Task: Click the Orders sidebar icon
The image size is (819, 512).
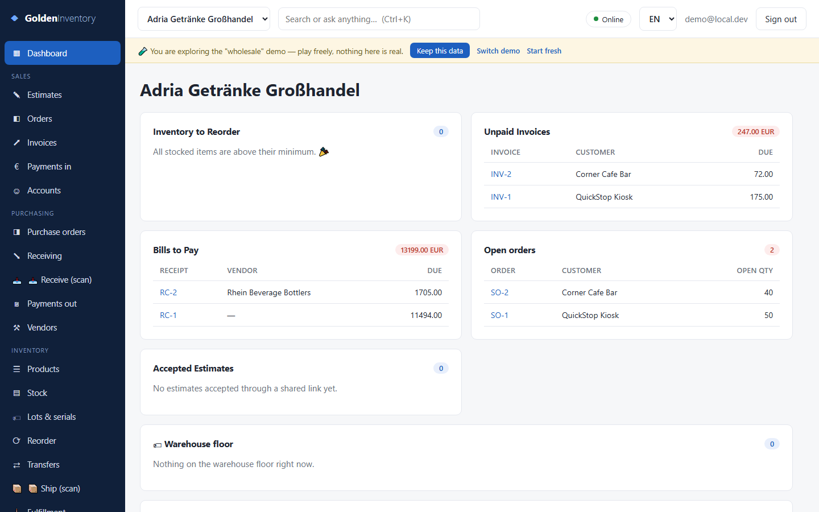Action: pos(16,119)
